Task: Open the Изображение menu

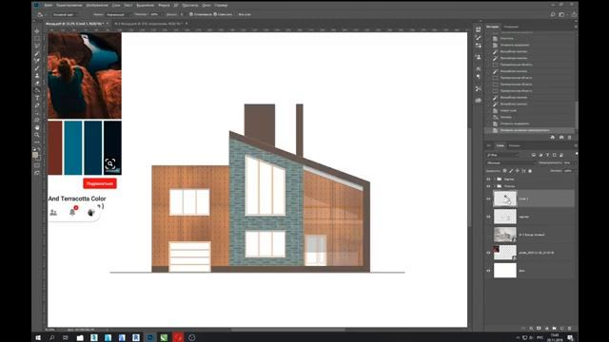Action: [97, 5]
